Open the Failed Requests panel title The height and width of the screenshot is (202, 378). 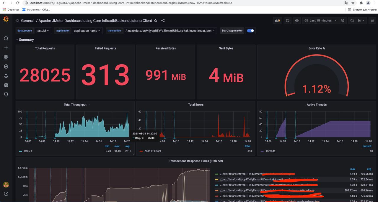pyautogui.click(x=105, y=48)
